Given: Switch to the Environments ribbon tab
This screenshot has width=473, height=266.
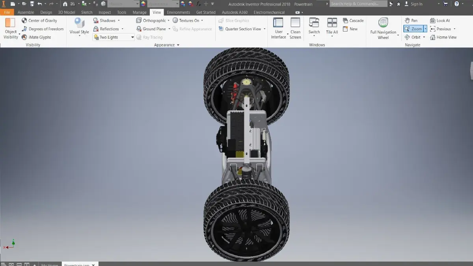Looking at the screenshot, I should tap(179, 12).
